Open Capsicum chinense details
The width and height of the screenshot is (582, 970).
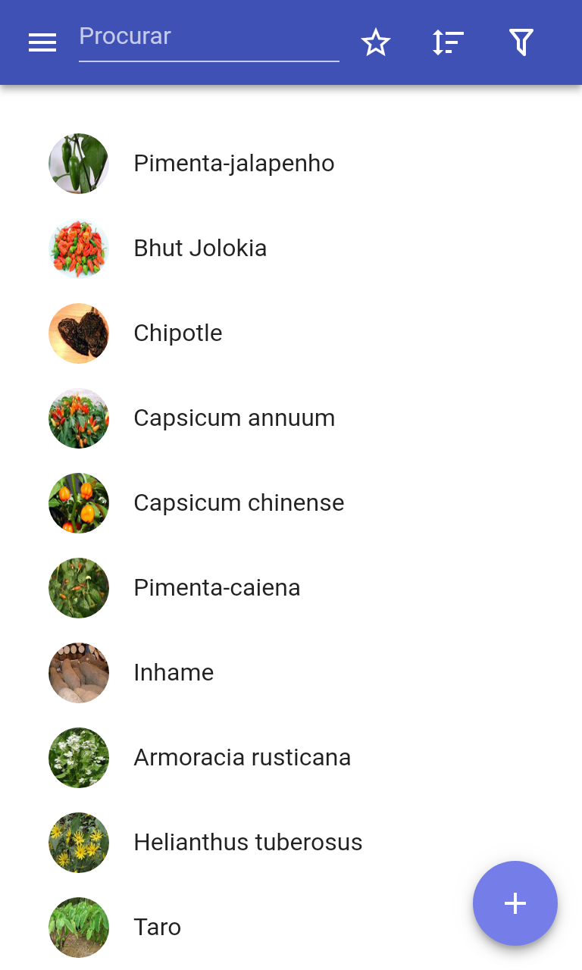coord(239,503)
